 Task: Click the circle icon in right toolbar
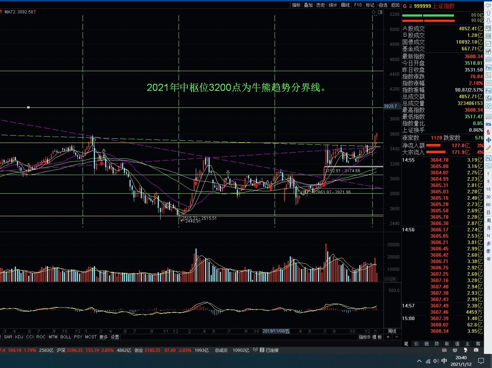488,106
